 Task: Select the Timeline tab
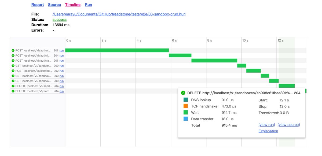[73, 5]
